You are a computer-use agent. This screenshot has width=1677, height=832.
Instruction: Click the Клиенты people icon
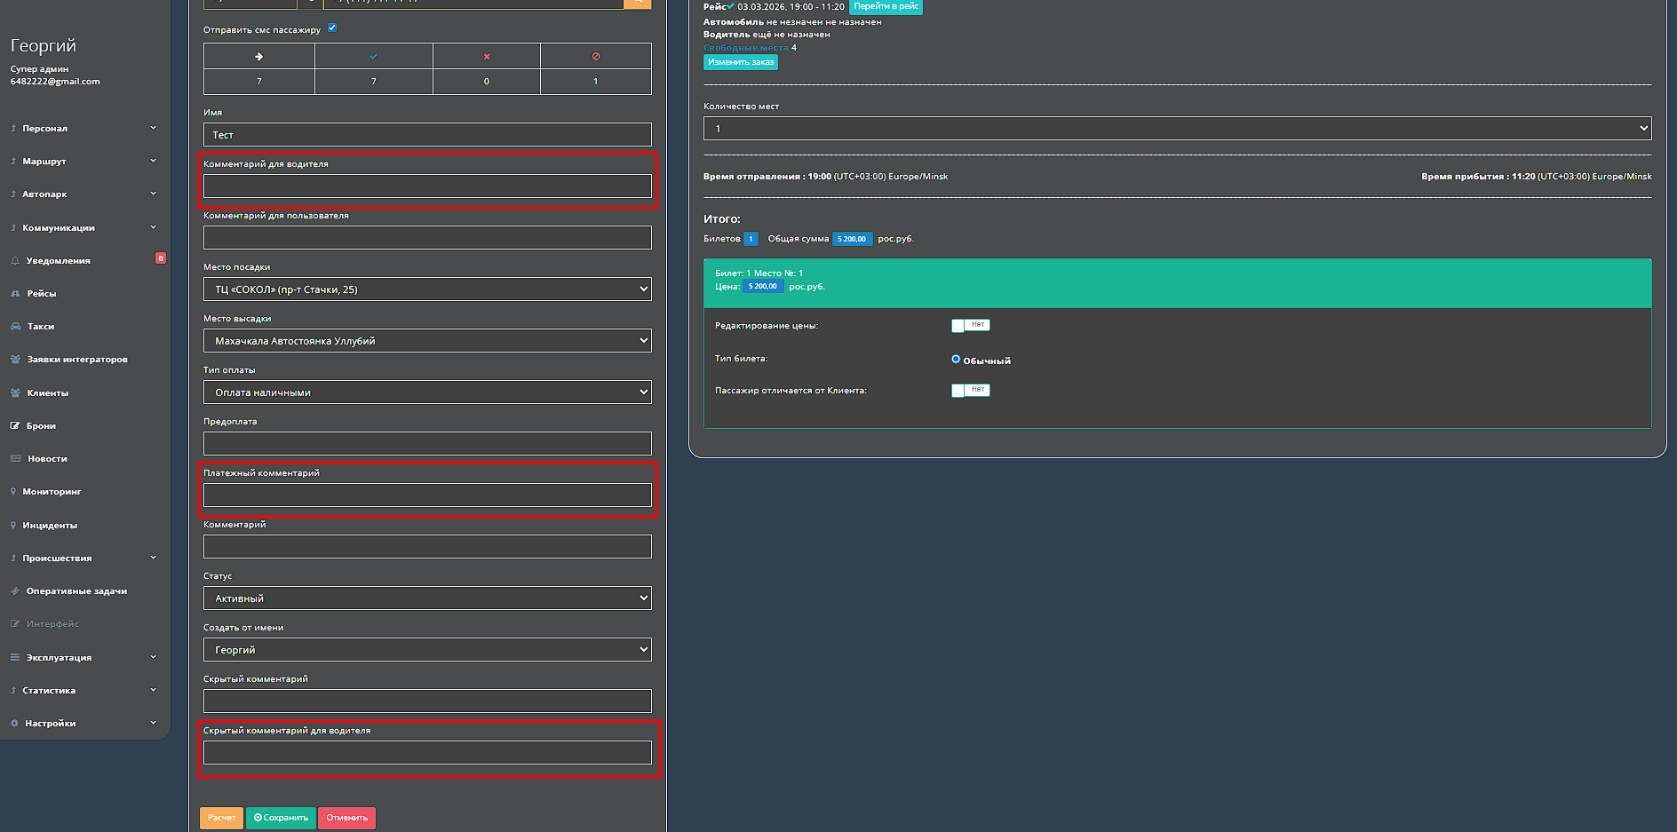15,392
